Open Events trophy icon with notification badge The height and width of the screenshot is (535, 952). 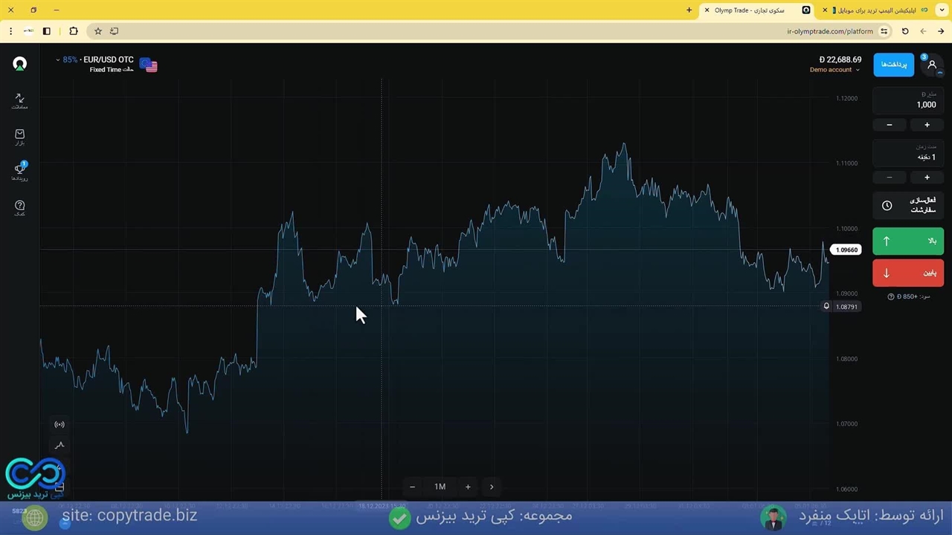[x=19, y=172]
